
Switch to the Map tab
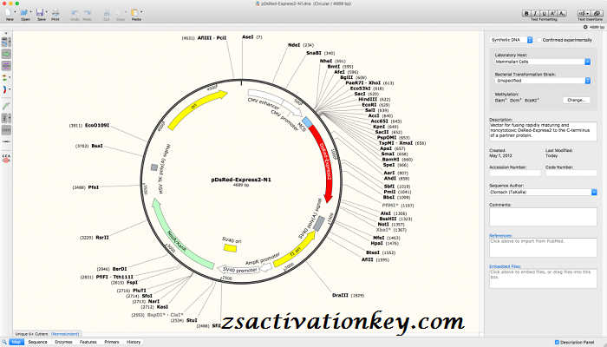[x=16, y=342]
